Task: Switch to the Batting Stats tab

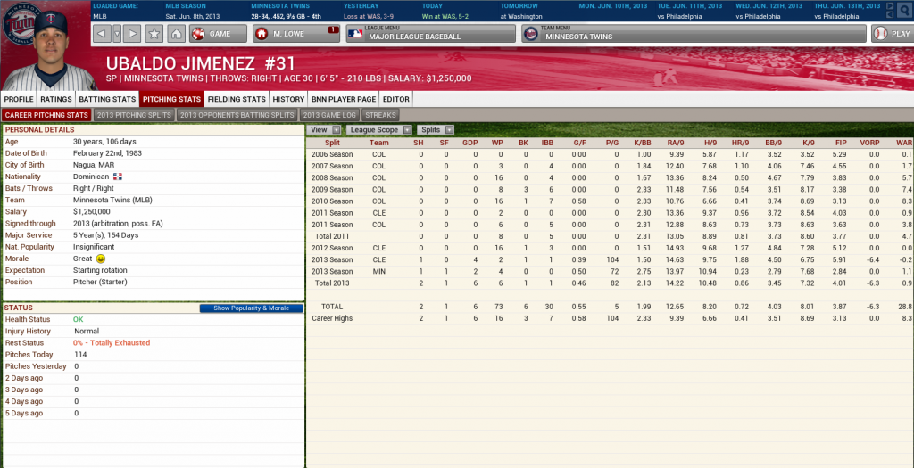Action: click(107, 99)
